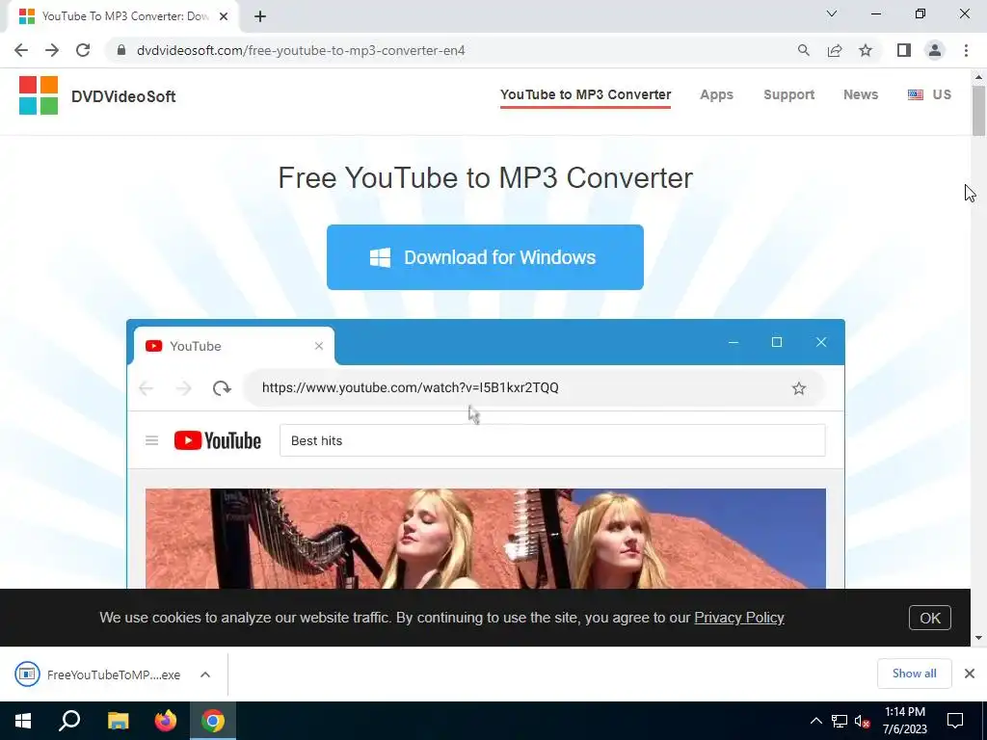Open Chrome's three-dot menu
987x740 pixels.
[x=966, y=50]
